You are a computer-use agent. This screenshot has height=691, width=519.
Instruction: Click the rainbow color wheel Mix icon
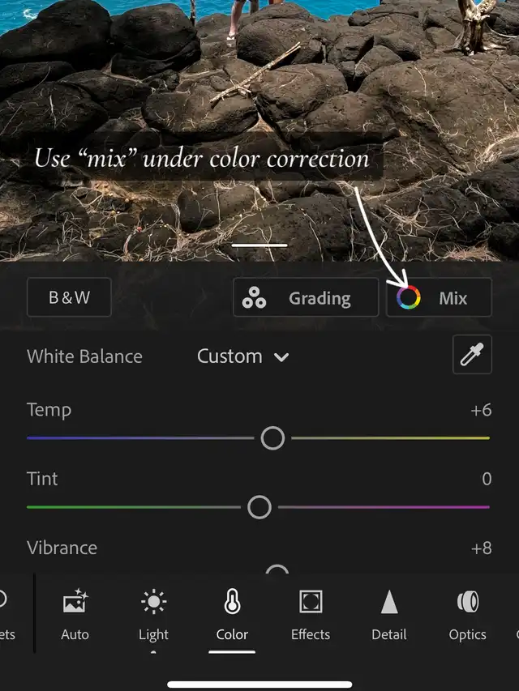[408, 297]
